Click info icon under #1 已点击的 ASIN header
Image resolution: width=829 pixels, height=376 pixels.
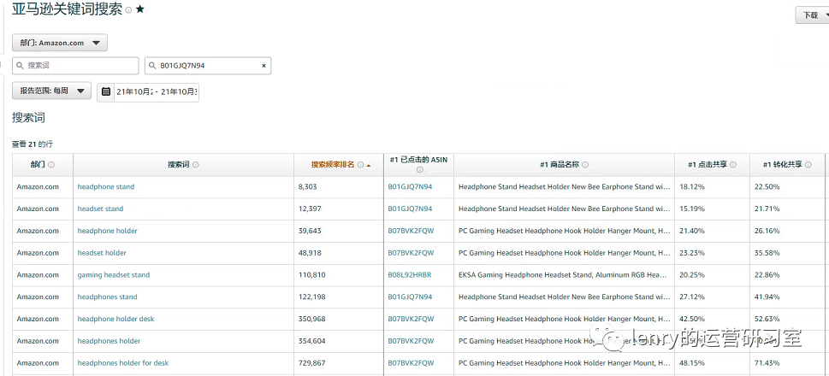pyautogui.click(x=419, y=170)
